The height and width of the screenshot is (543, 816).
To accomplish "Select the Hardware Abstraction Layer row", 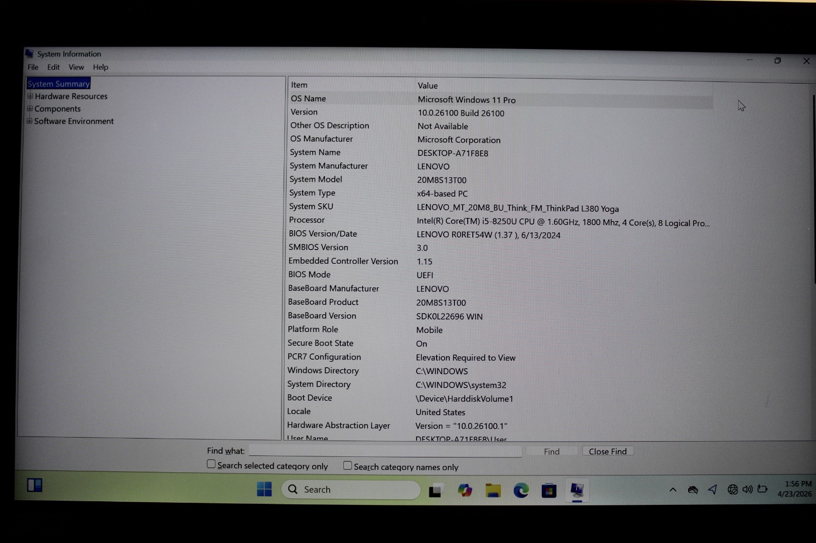I will click(x=500, y=425).
